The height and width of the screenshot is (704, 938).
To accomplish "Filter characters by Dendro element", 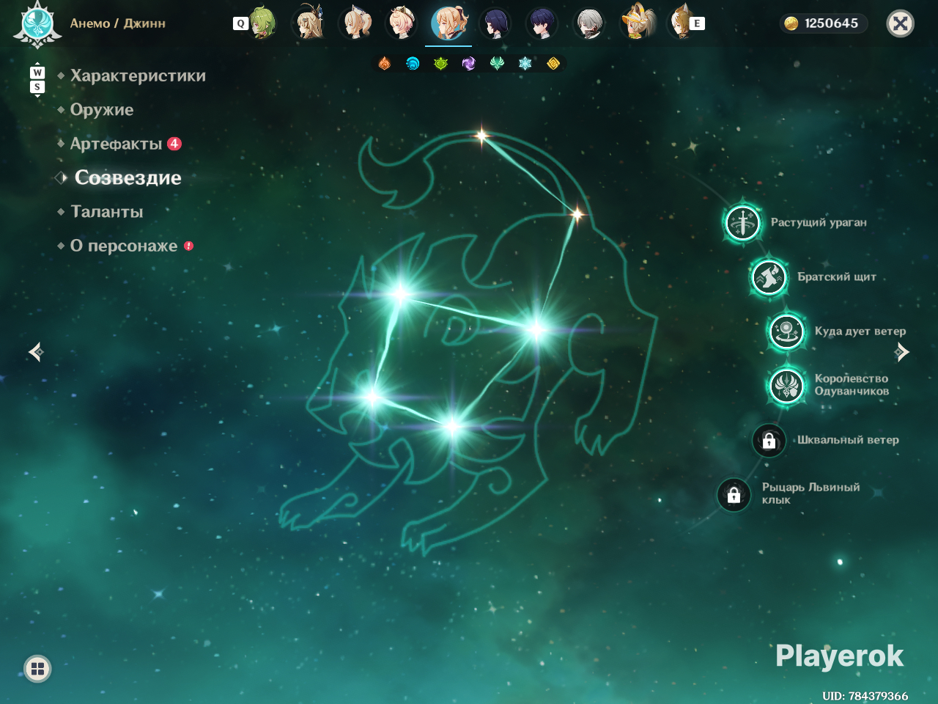I will [440, 64].
